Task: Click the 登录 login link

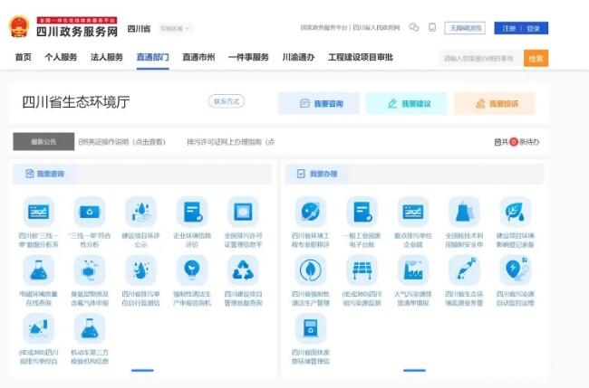Action: [x=533, y=29]
